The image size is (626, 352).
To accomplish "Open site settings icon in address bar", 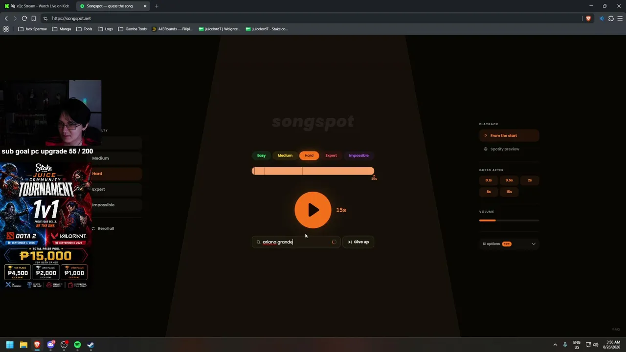I will coord(45,18).
